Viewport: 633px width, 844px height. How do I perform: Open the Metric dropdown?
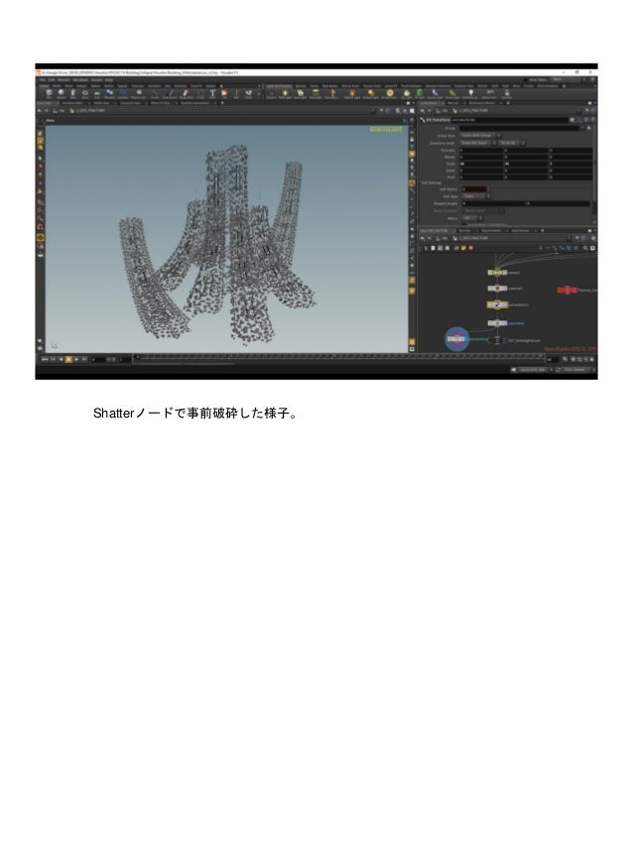pyautogui.click(x=471, y=218)
